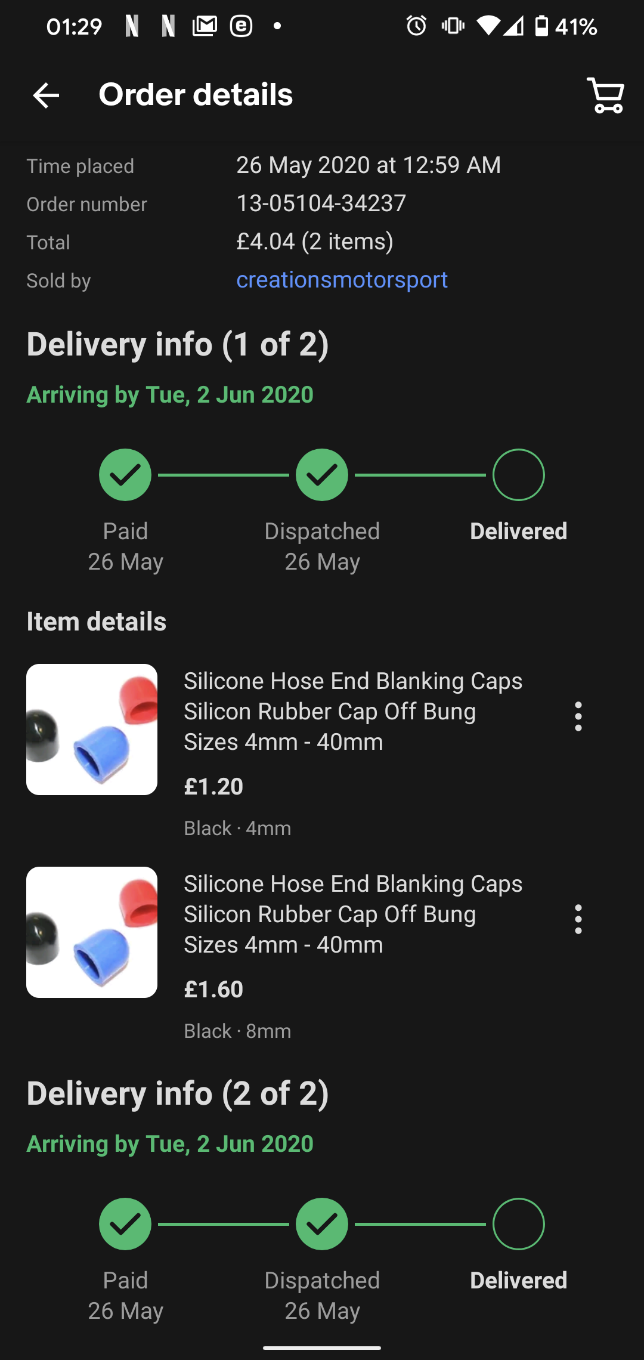This screenshot has height=1360, width=644.
Task: Open thumbnail of the Black 4mm caps
Action: click(92, 730)
